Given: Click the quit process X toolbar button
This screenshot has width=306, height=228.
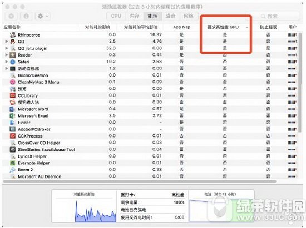Looking at the screenshot, I should 11,16.
